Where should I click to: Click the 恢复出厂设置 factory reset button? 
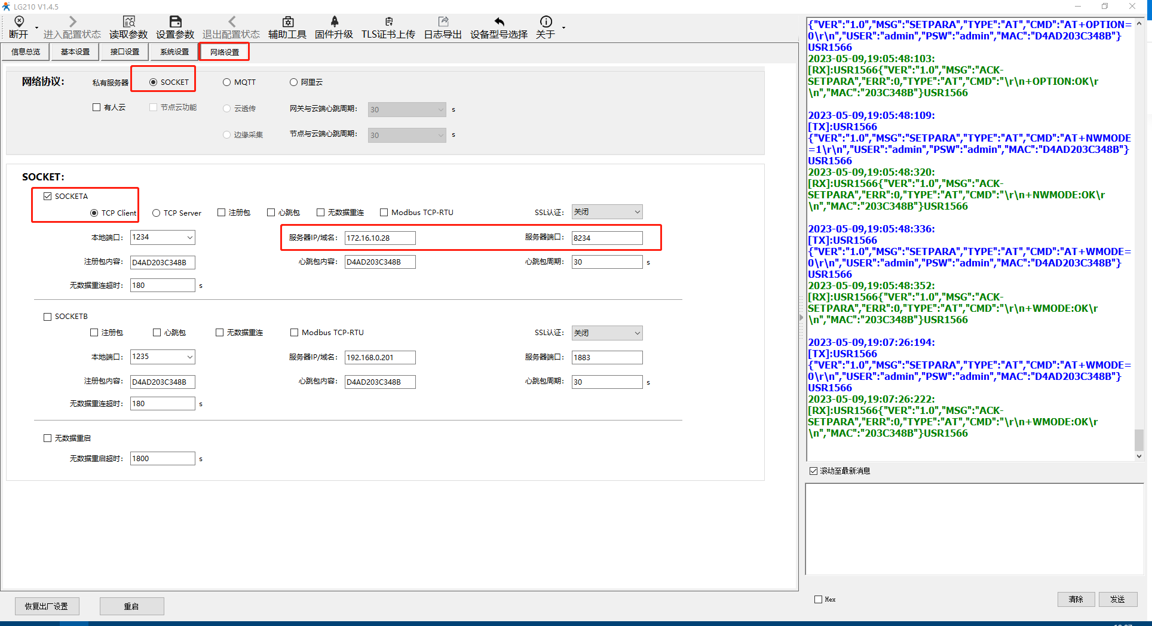[47, 606]
